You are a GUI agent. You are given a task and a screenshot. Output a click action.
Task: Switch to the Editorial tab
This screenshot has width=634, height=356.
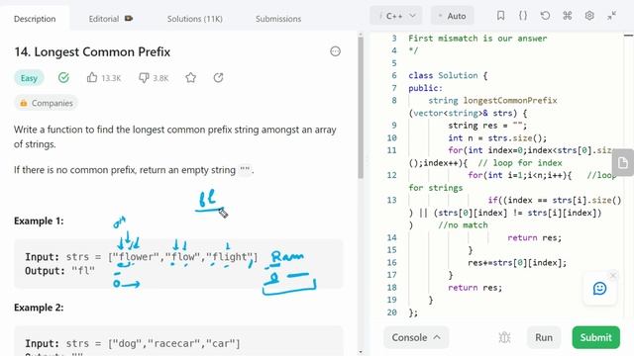(x=104, y=19)
